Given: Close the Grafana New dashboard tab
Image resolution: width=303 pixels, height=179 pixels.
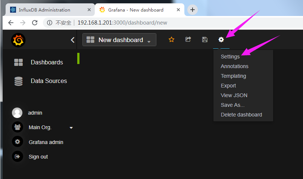Looking at the screenshot, I should 178,10.
